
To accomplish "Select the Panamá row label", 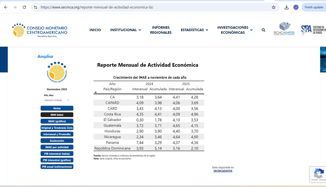I will (x=112, y=143).
